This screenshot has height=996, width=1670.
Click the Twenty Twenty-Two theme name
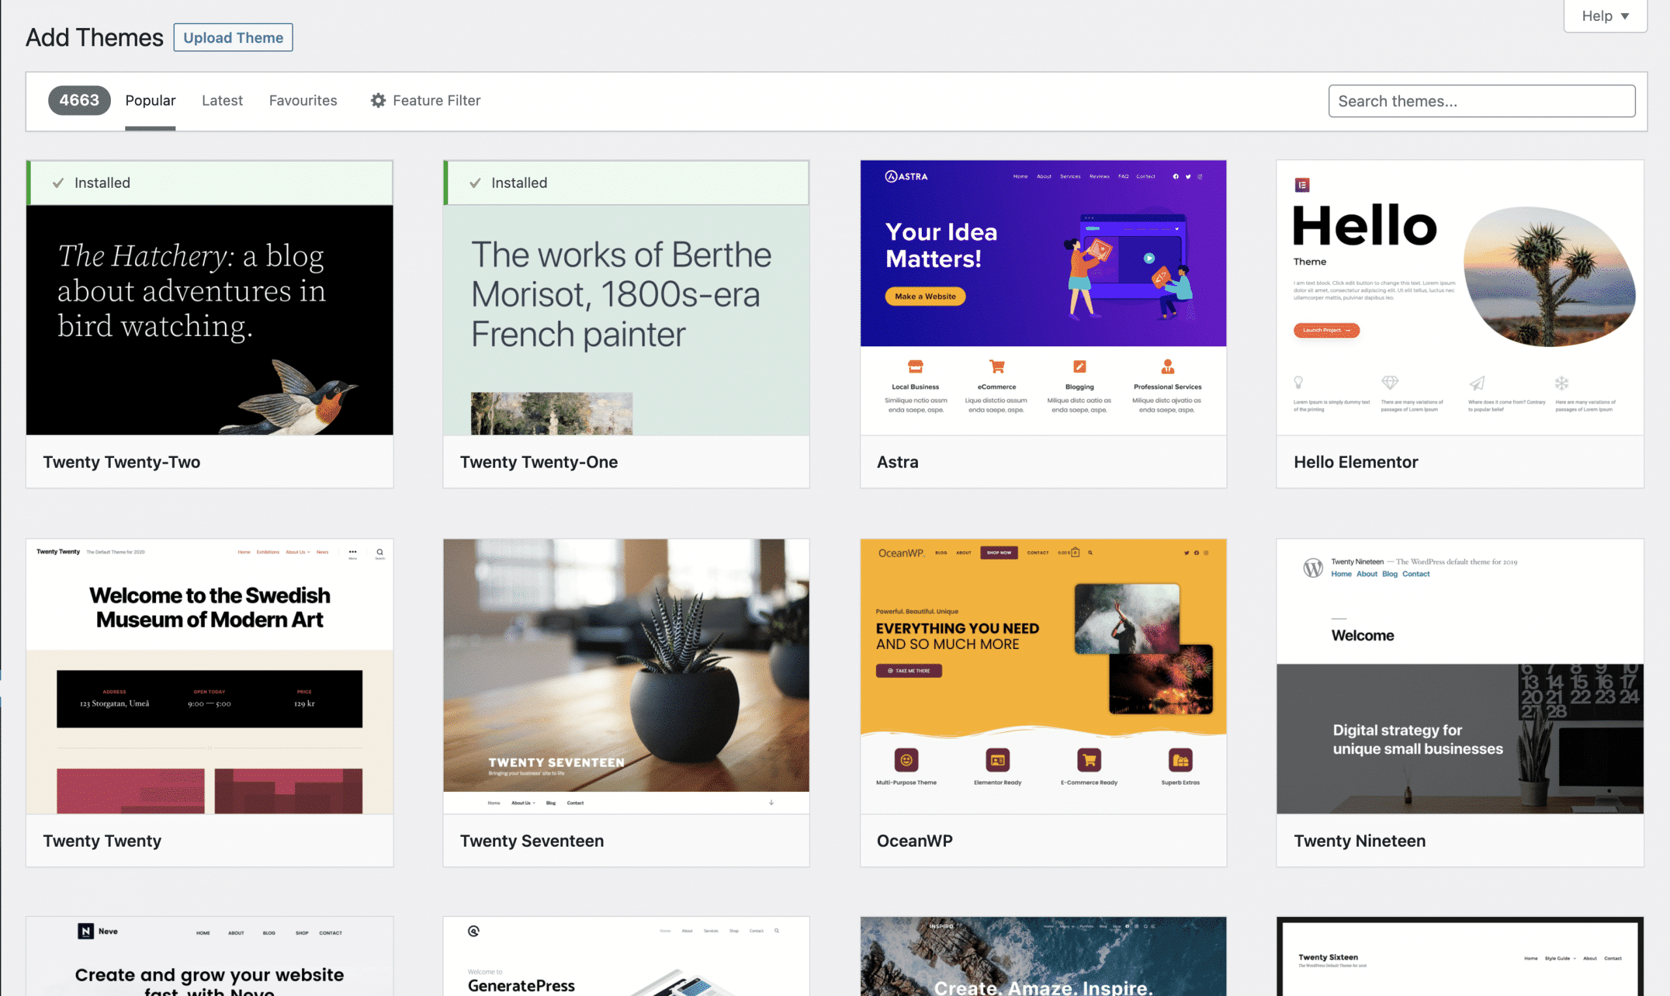coord(121,462)
